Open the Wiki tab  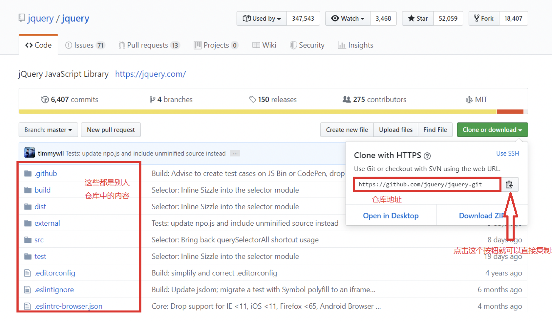264,45
